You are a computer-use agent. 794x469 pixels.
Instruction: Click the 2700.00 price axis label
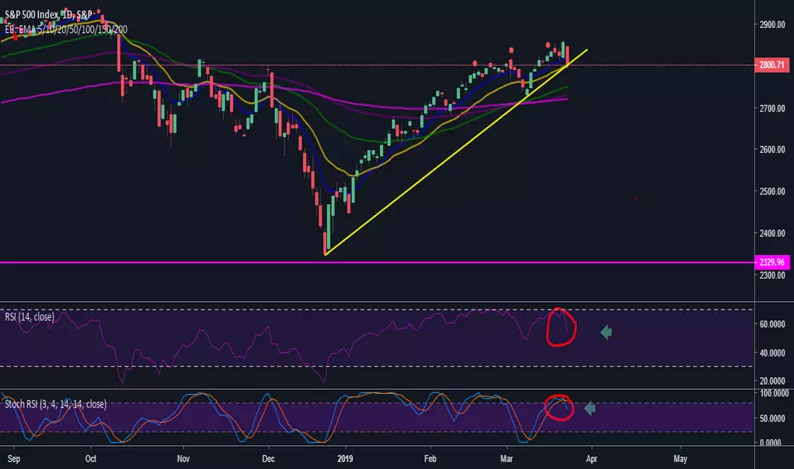[772, 108]
